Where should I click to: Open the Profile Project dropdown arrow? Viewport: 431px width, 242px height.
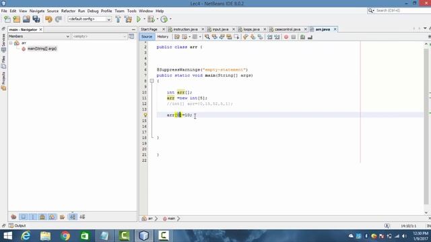coord(170,19)
